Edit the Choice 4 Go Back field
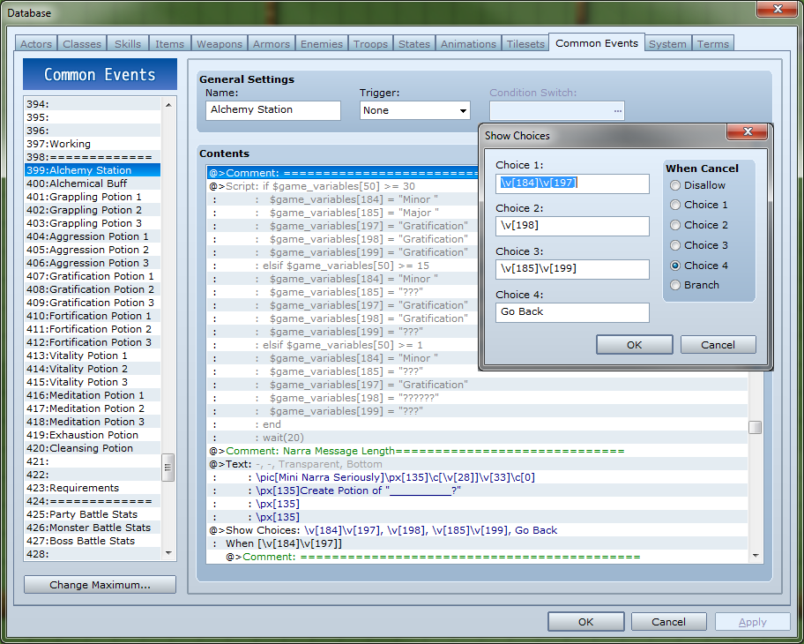Image resolution: width=804 pixels, height=644 pixels. coord(572,312)
